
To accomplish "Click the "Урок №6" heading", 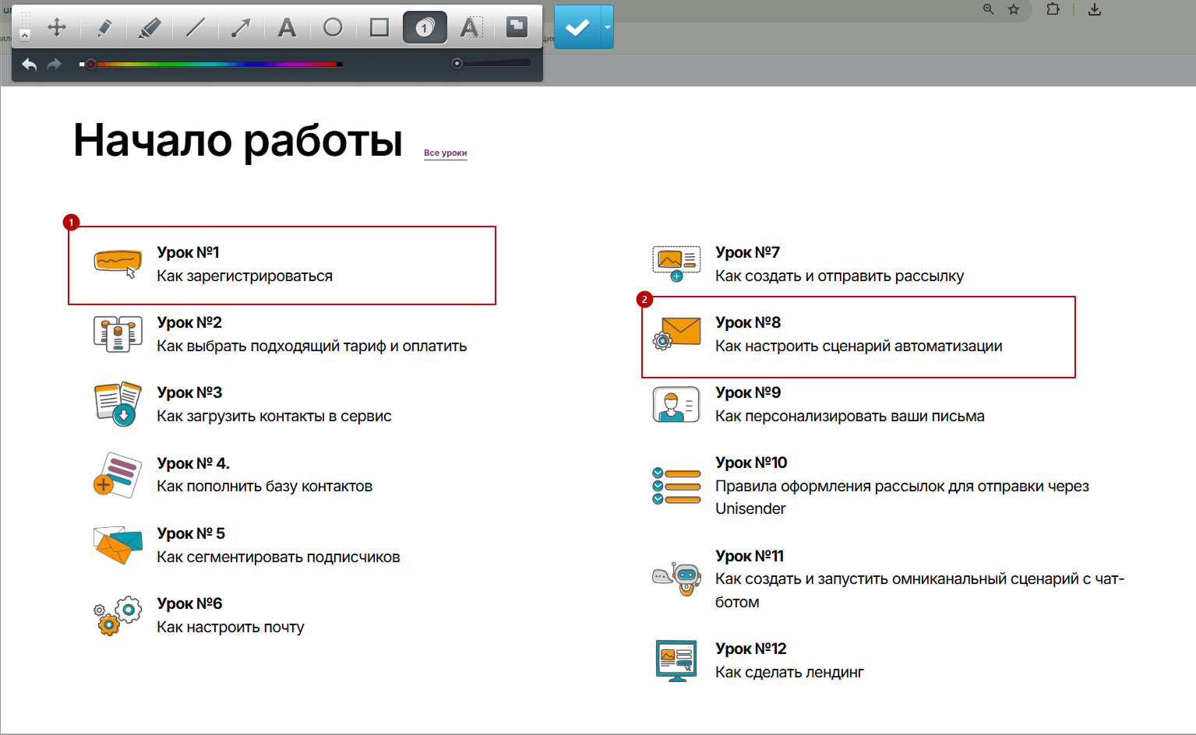I will coord(189,603).
